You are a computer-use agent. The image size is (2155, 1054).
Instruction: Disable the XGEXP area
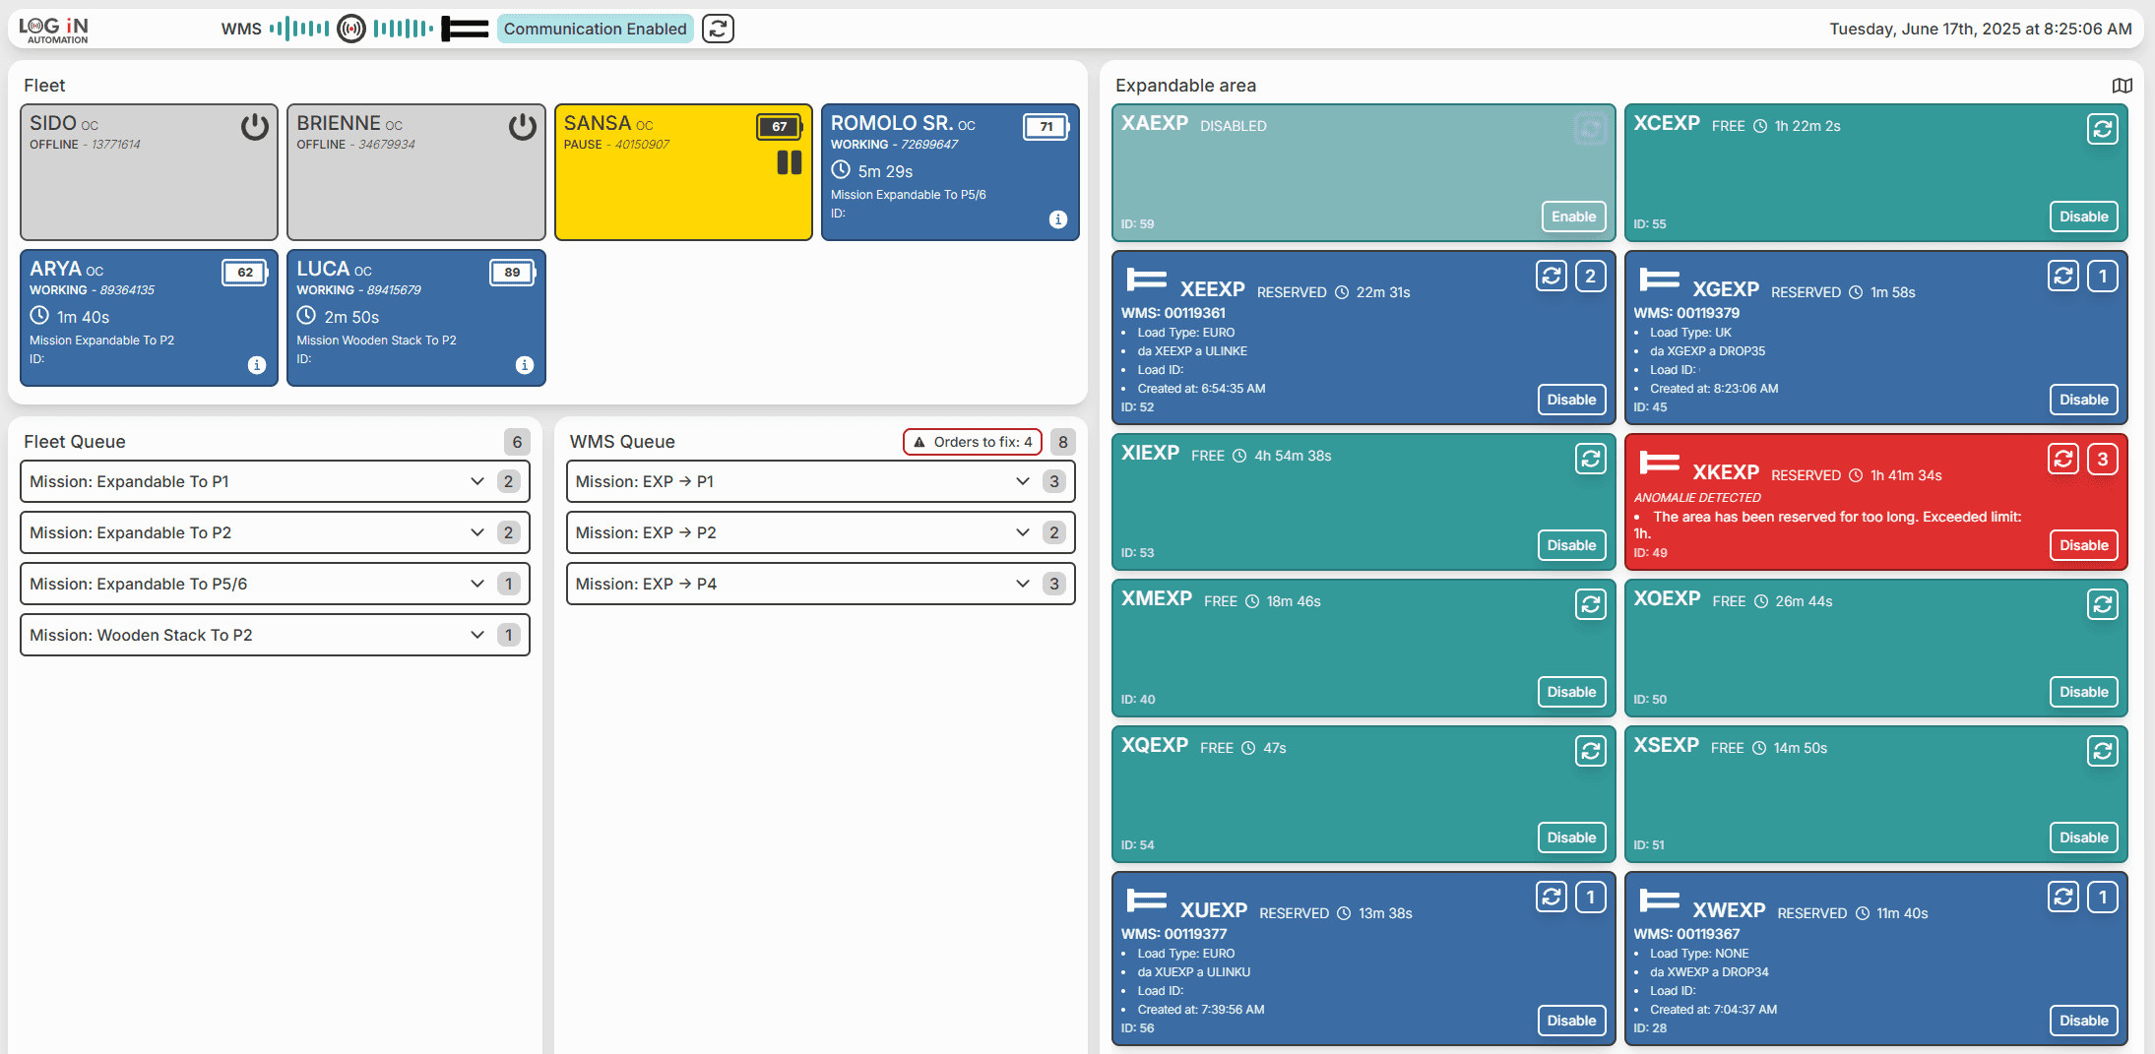(2084, 400)
